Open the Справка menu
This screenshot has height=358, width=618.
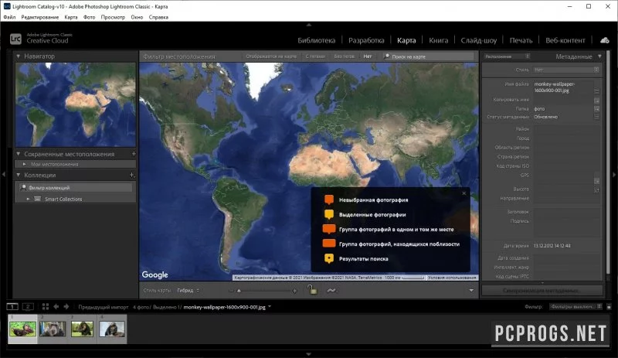(158, 17)
